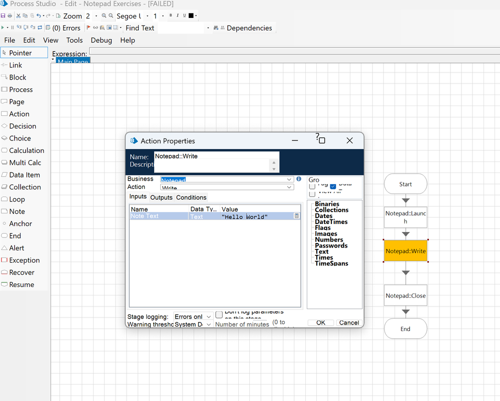Click the blue info icon beside Business Object
The height and width of the screenshot is (401, 500).
pyautogui.click(x=299, y=179)
